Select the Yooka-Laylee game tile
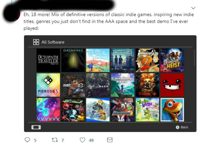Image resolution: width=203 pixels, height=146 pixels. tap(147, 110)
